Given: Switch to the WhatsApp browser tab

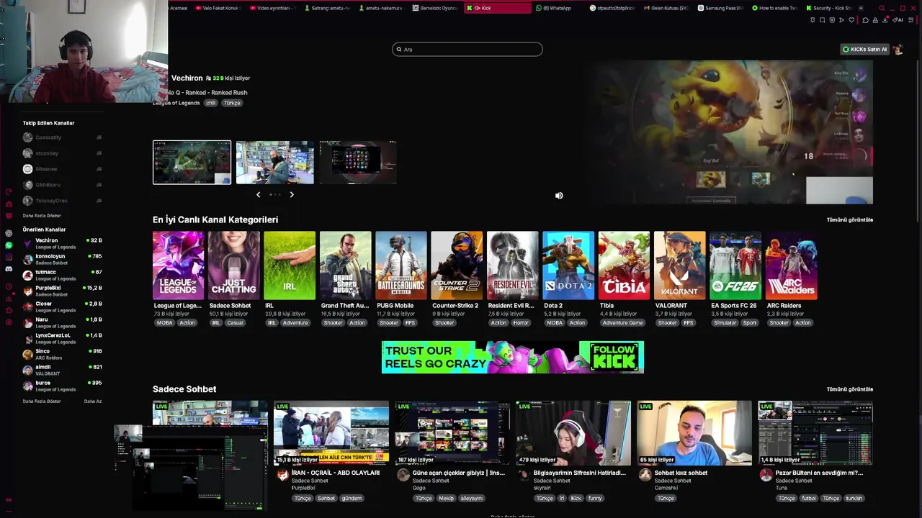Looking at the screenshot, I should [558, 8].
